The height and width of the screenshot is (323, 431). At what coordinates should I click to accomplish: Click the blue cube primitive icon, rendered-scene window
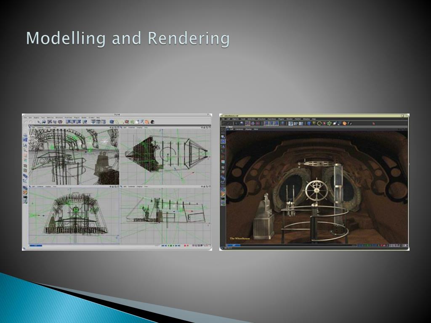309,124
